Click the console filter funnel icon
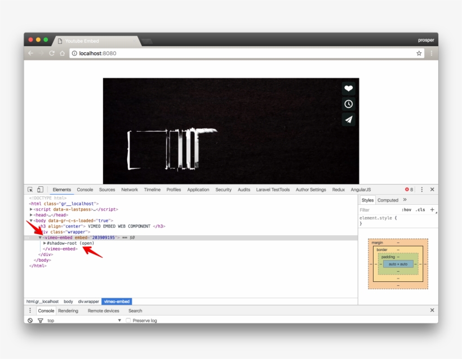462x359 pixels. [x=39, y=320]
